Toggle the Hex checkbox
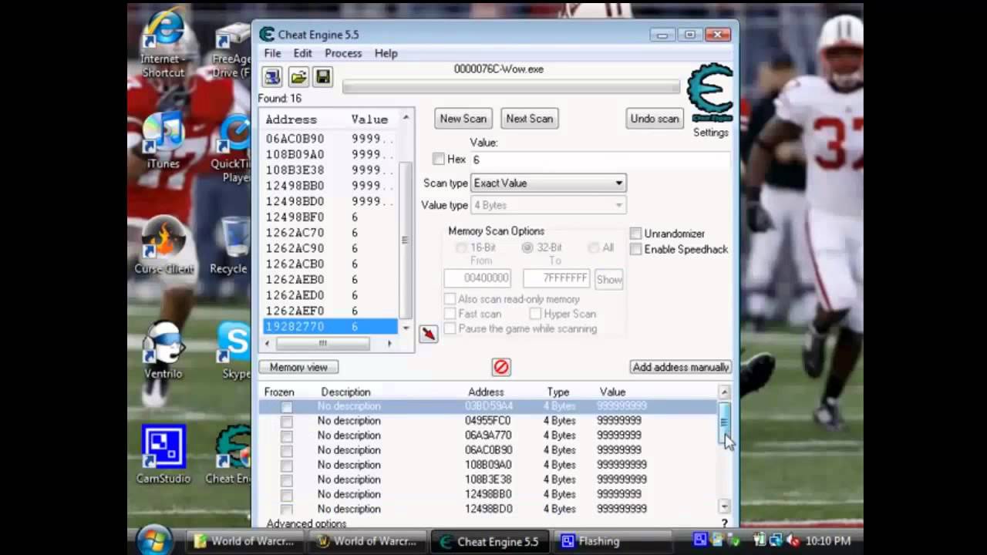The height and width of the screenshot is (555, 987). (x=439, y=159)
